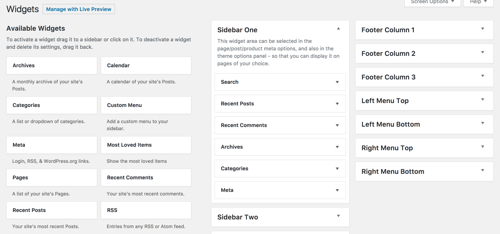Click 'A monthly archive of your site's Posts' description
Image resolution: width=500 pixels, height=234 pixels.
pyautogui.click(x=48, y=85)
